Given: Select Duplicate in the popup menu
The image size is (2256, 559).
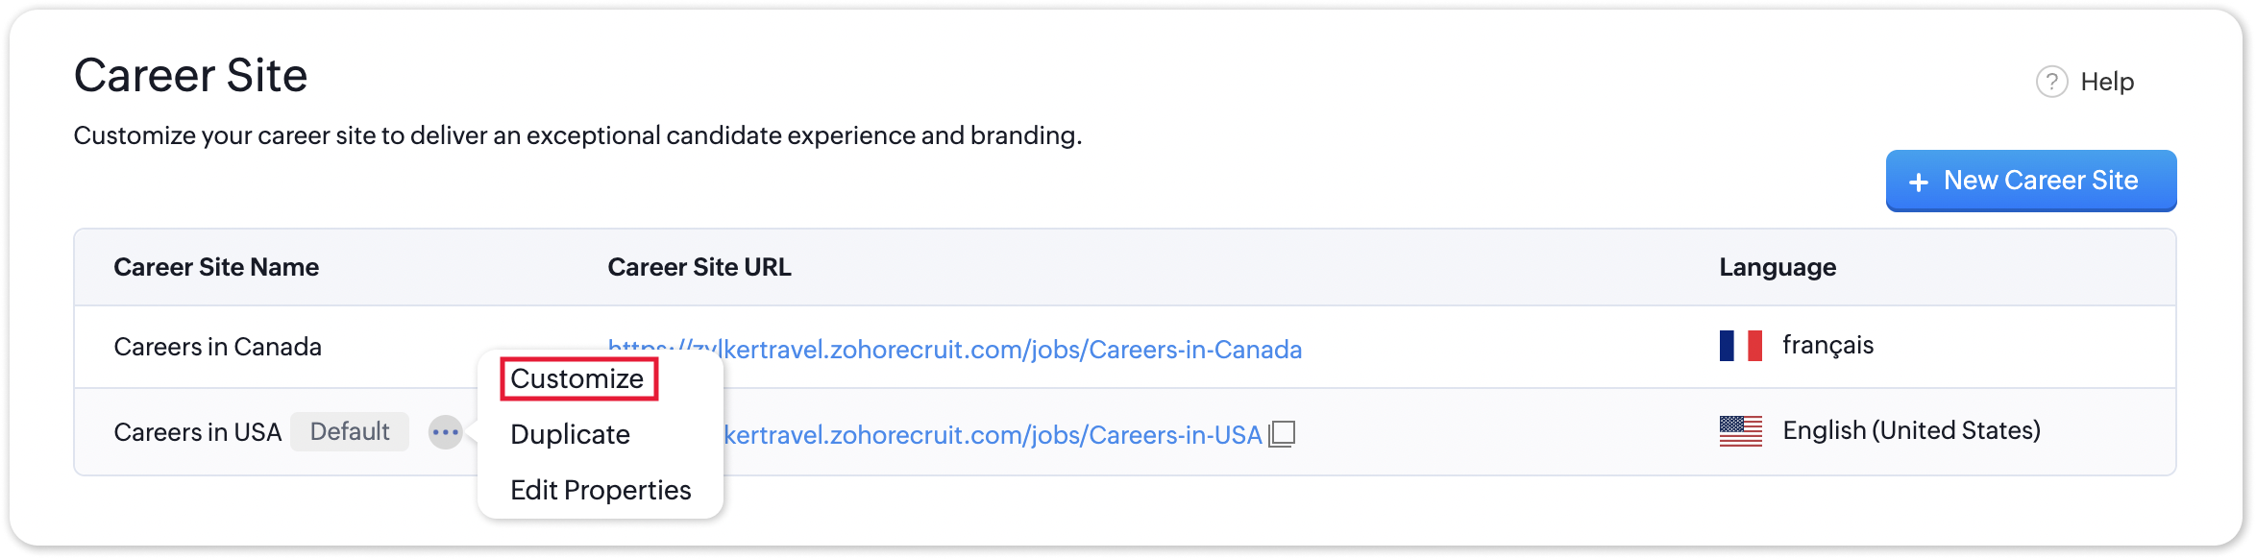Looking at the screenshot, I should (570, 434).
